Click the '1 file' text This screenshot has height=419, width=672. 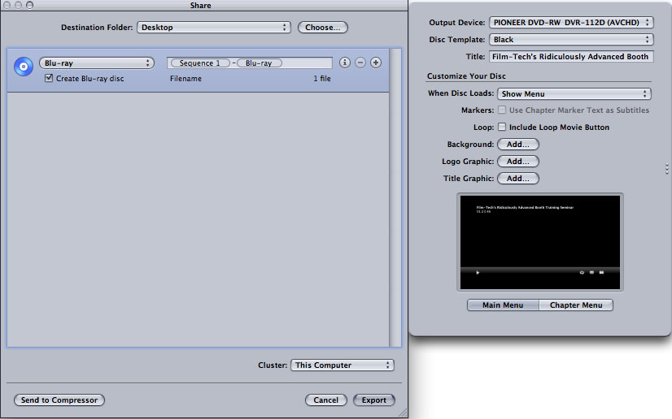pyautogui.click(x=322, y=78)
